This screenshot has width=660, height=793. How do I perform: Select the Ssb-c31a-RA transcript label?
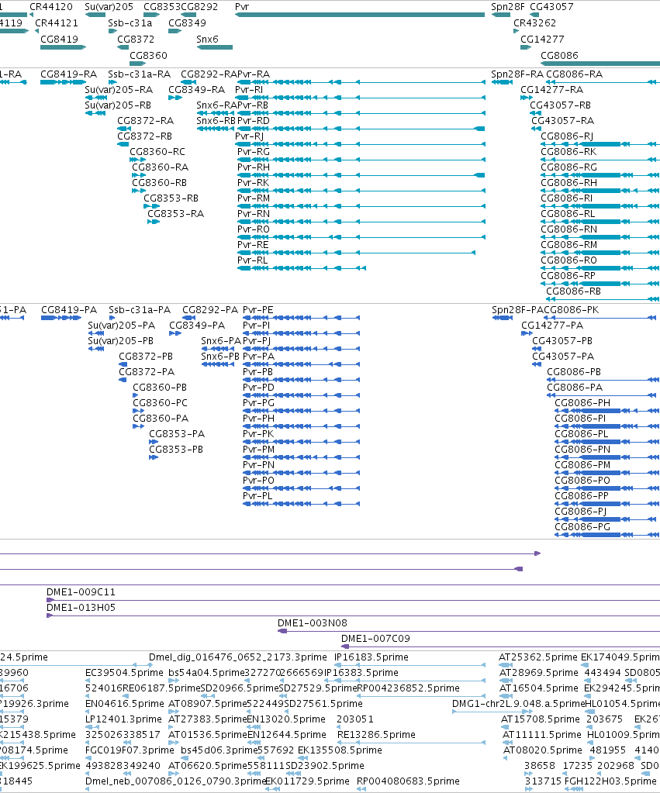(x=139, y=74)
